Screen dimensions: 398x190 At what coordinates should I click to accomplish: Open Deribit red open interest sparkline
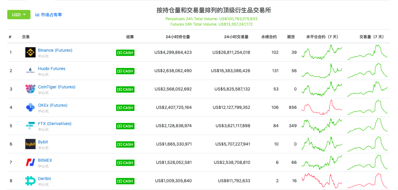pos(322,181)
